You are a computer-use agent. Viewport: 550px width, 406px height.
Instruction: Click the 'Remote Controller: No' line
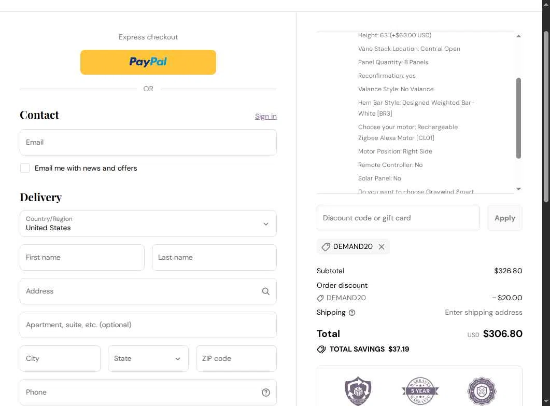click(390, 165)
